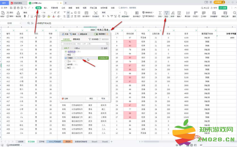237x147 pixels.
Task: Uncheck the 工程师 checkbox in filter list
Action: tap(66, 58)
